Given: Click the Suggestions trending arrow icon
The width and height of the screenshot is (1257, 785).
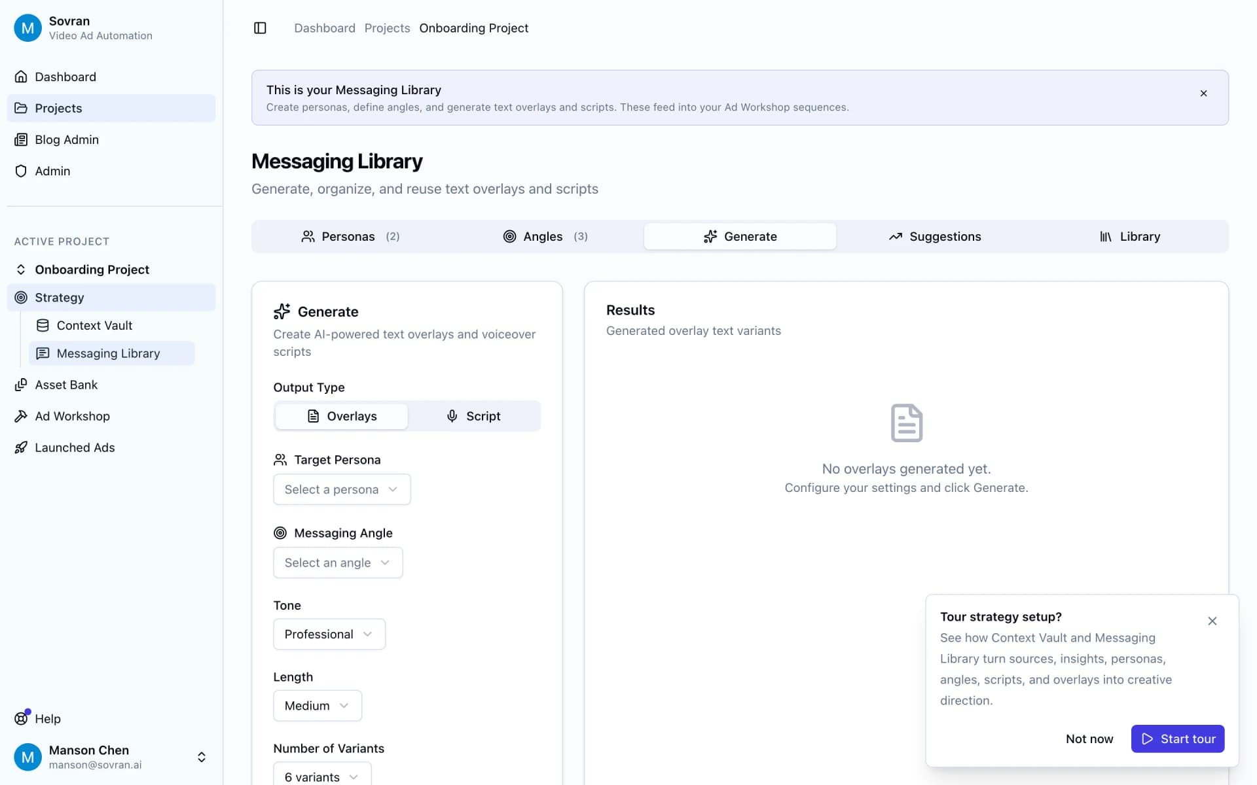Looking at the screenshot, I should [x=896, y=236].
